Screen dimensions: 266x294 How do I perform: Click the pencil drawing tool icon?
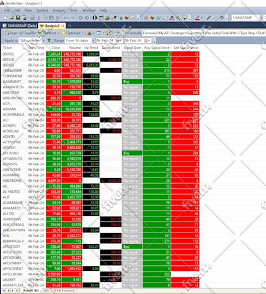click(x=208, y=18)
